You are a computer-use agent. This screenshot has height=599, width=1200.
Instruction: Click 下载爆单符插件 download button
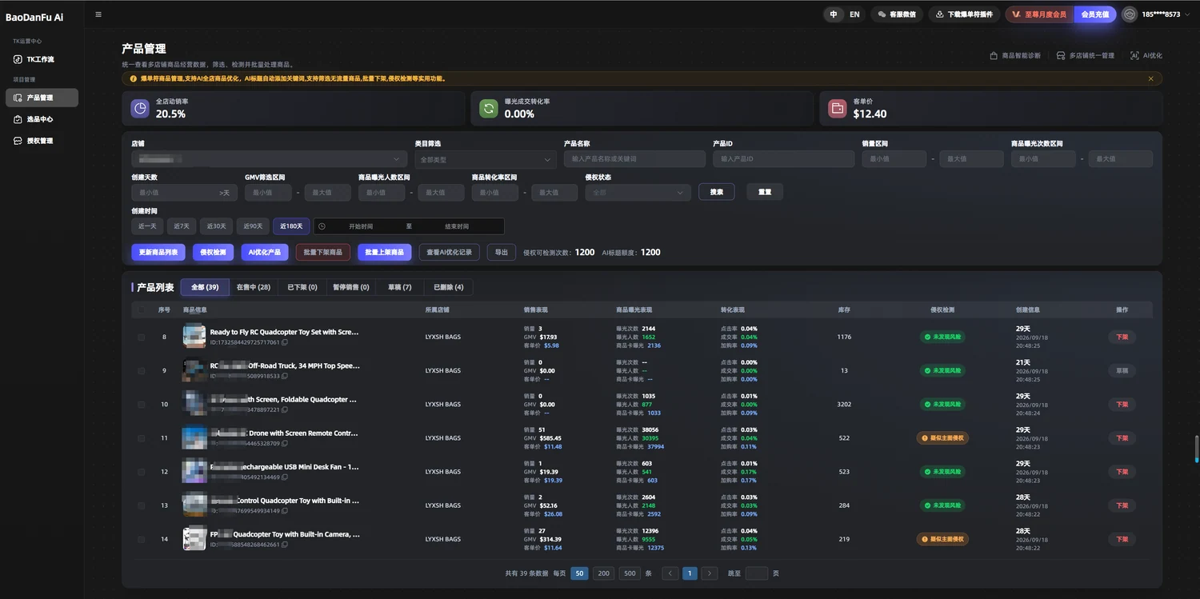pos(964,14)
